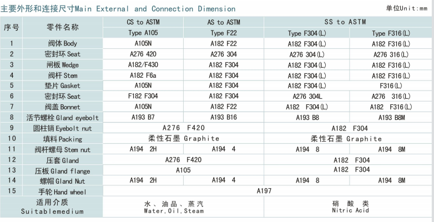Select the 阀杆螺母 Stem nut label
The width and height of the screenshot is (434, 222).
pos(63,149)
